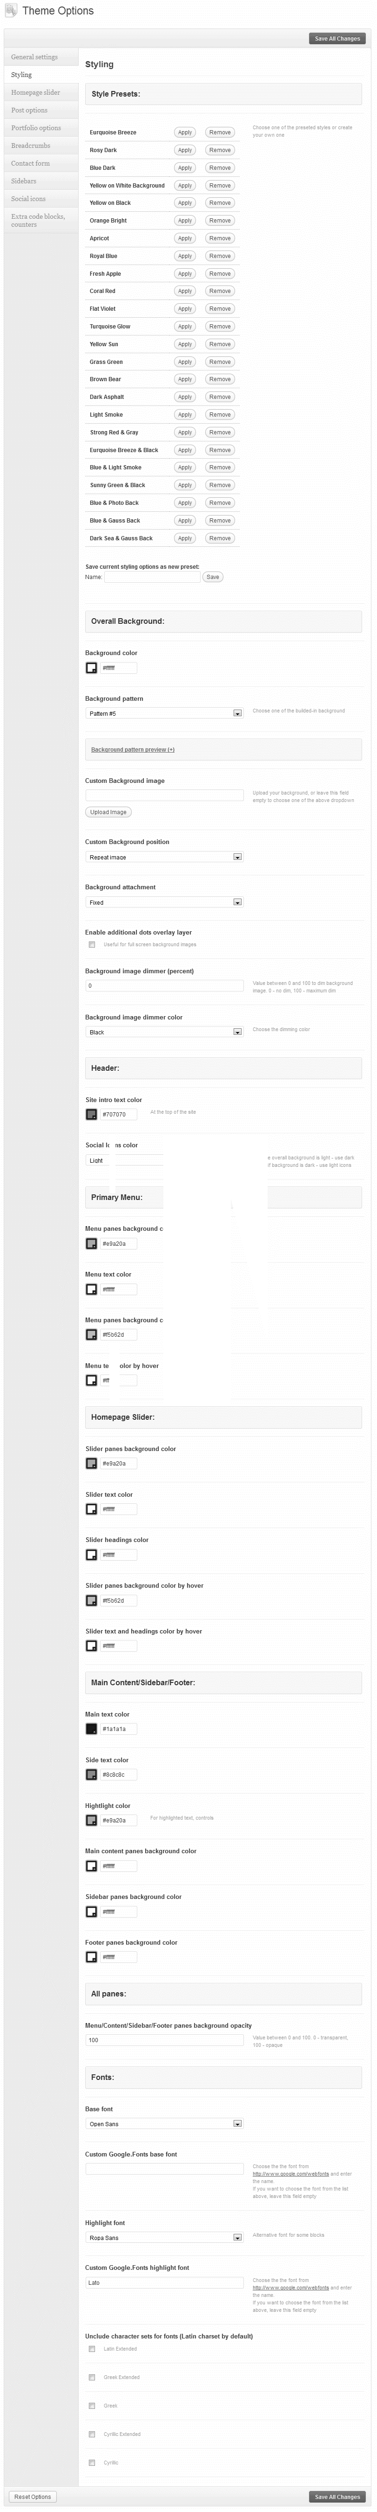The width and height of the screenshot is (377, 2512).
Task: Click the Theme Options header icon
Action: coord(11,11)
